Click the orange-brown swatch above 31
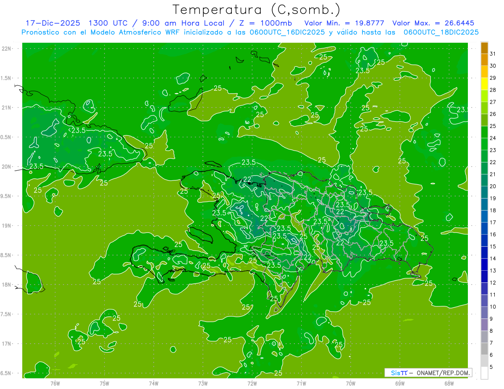Image resolution: width=504 pixels, height=389 pixels. click(484, 48)
